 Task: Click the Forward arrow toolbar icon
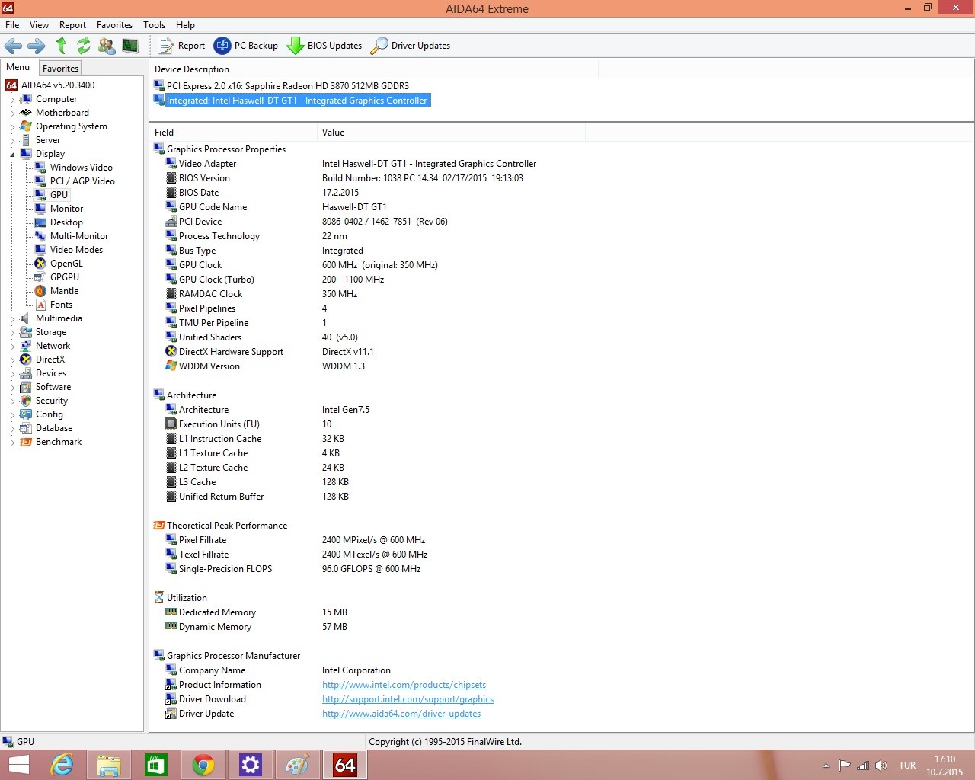(x=37, y=46)
